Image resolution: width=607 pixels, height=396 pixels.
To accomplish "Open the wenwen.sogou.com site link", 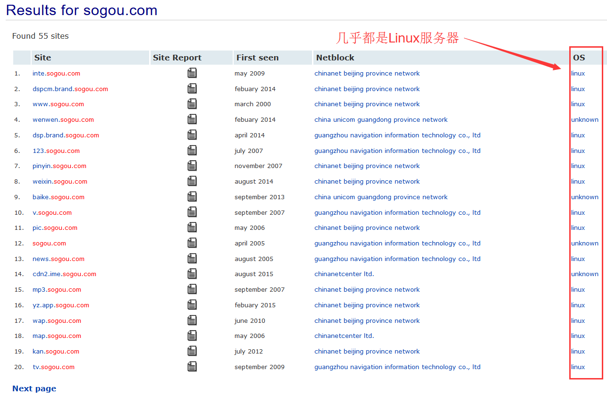I will tap(63, 119).
